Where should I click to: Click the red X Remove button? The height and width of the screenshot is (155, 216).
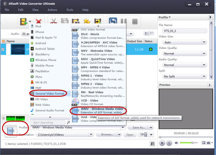39,22
